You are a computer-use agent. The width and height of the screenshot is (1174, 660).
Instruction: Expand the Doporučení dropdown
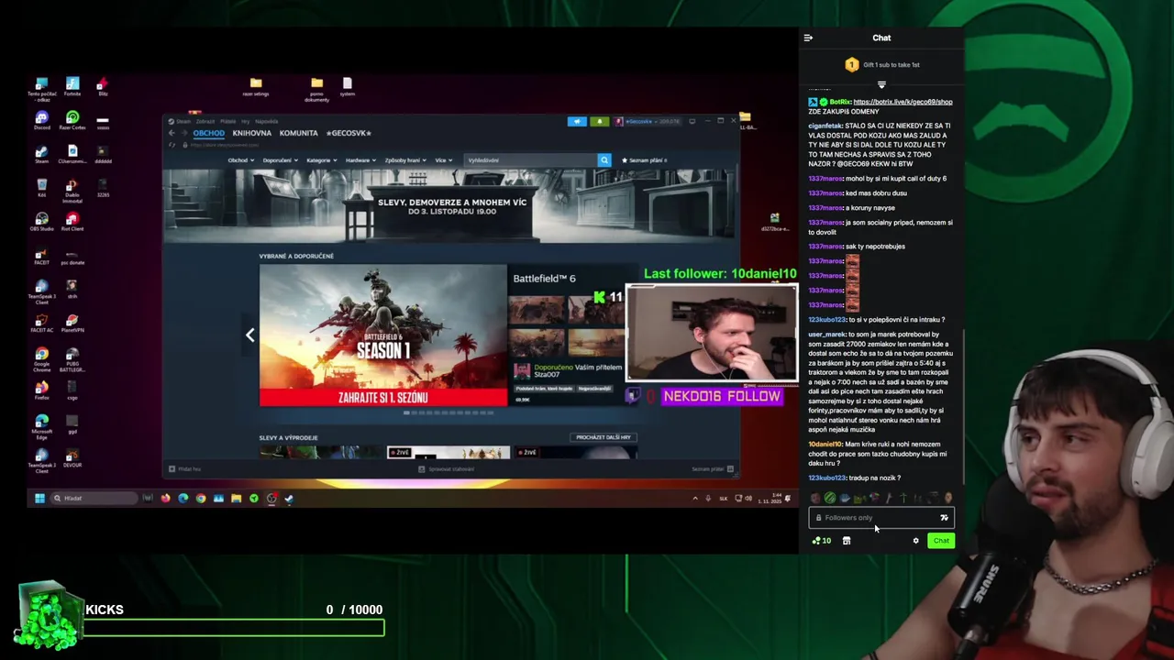279,160
